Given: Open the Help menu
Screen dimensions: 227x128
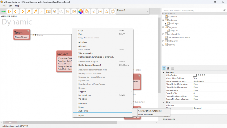Looking at the screenshot, I should (x=17, y=6).
